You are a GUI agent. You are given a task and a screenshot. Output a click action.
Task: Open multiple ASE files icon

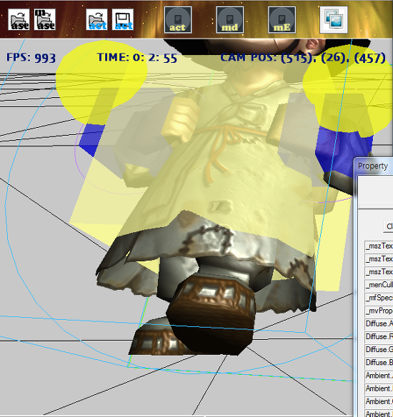(45, 19)
